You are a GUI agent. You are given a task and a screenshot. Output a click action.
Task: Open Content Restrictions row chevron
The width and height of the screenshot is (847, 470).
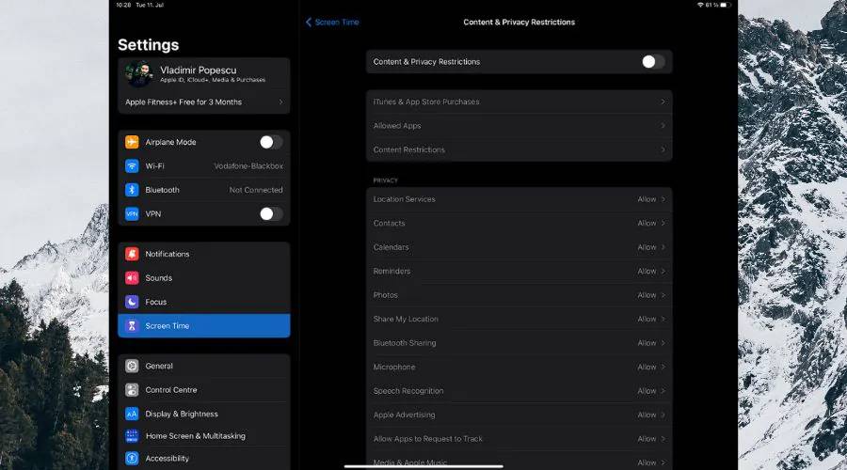663,149
